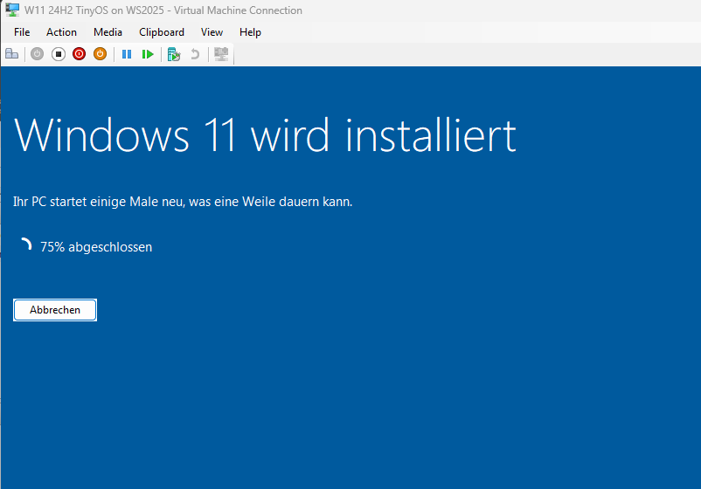Reset the VM with the green play icon

point(148,54)
